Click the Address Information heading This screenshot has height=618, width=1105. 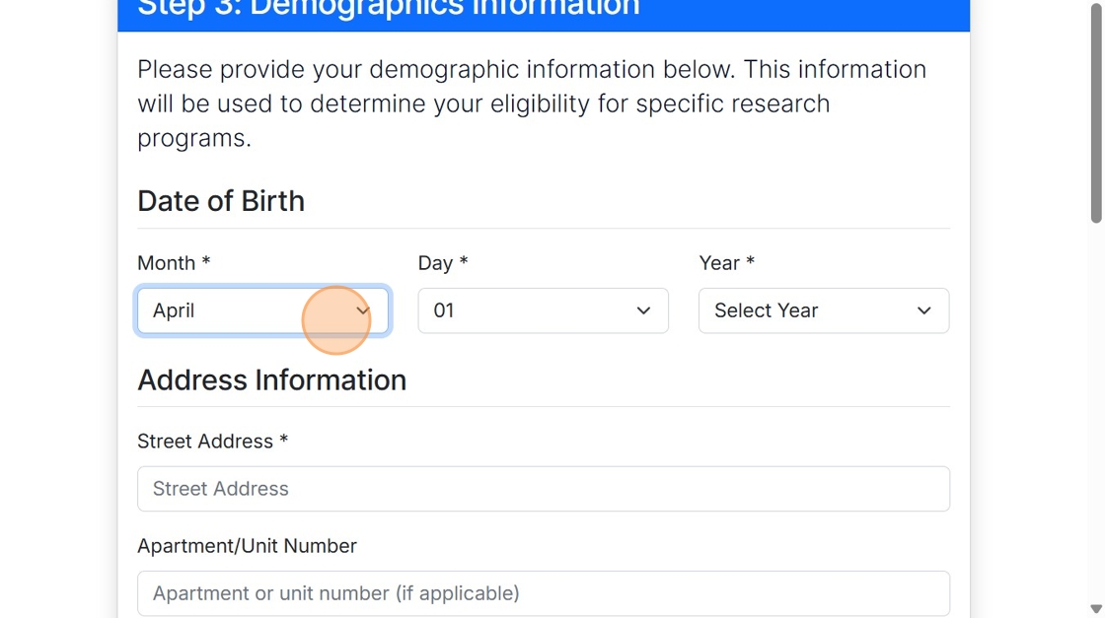tap(271, 380)
